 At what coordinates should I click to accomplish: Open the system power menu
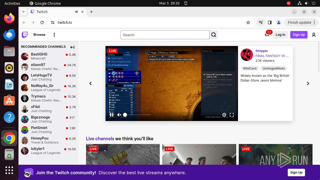[314, 3]
